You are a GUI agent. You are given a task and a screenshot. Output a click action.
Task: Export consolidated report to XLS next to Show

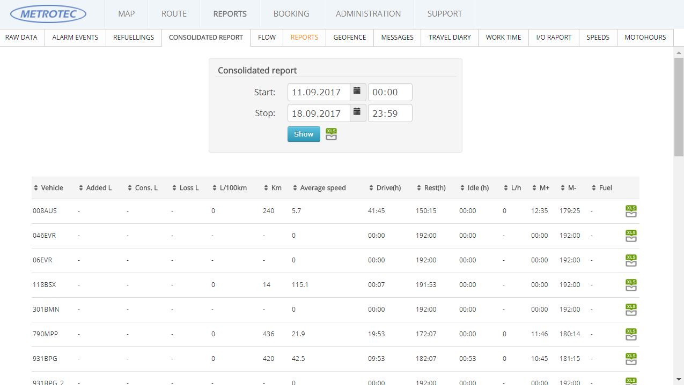pyautogui.click(x=331, y=134)
